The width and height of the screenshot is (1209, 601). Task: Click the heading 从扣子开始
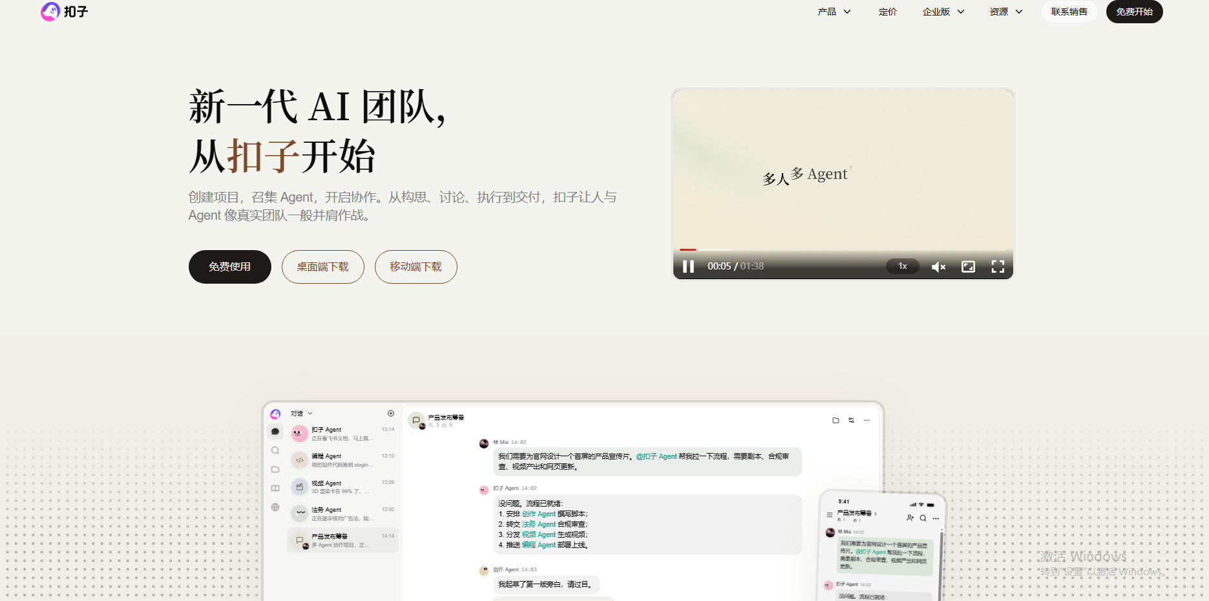coord(282,156)
